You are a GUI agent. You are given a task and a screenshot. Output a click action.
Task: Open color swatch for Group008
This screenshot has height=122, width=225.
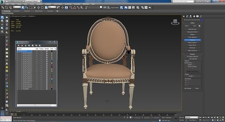tap(52, 89)
